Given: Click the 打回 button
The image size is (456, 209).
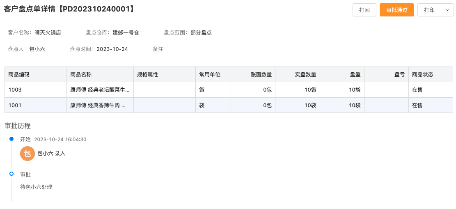Looking at the screenshot, I should pos(364,10).
